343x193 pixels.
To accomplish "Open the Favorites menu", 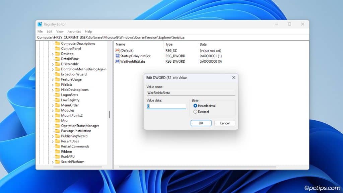I will (74, 31).
